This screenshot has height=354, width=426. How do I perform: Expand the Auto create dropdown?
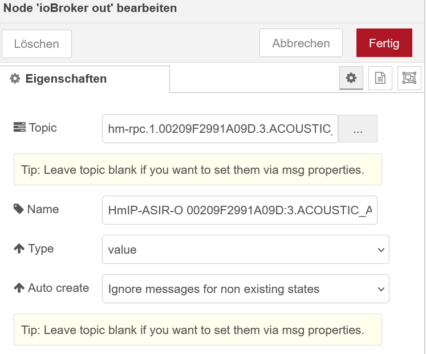245,289
